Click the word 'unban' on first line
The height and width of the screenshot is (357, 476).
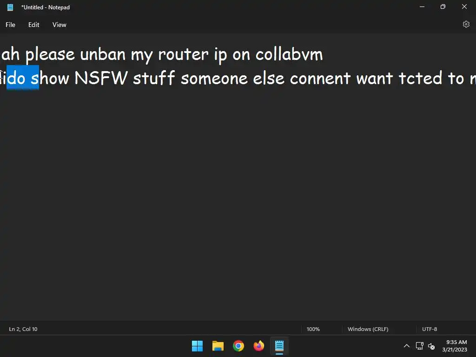pyautogui.click(x=103, y=54)
